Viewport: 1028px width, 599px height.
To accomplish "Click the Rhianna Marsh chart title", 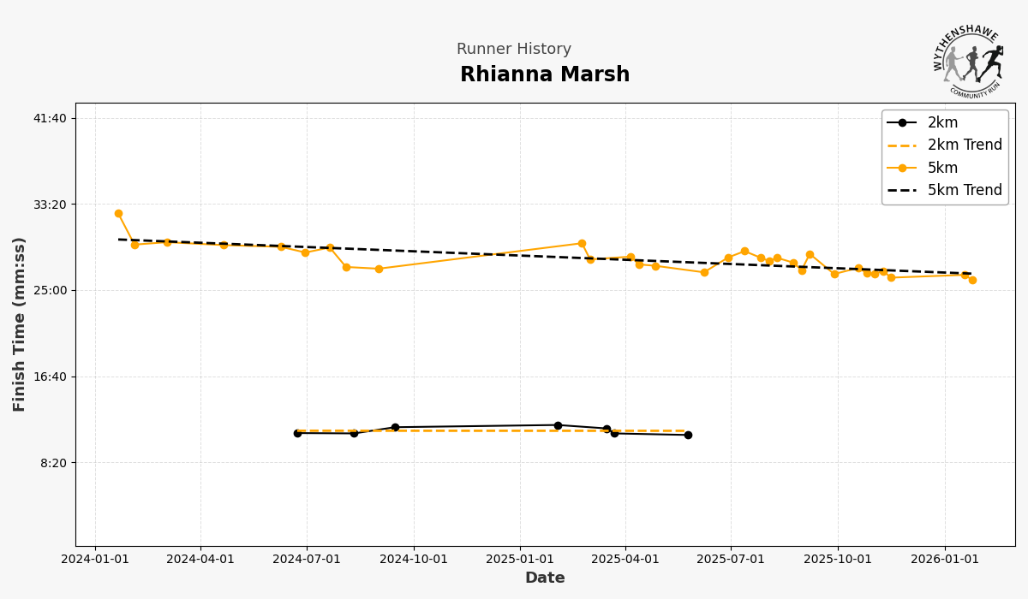I will pyautogui.click(x=545, y=75).
